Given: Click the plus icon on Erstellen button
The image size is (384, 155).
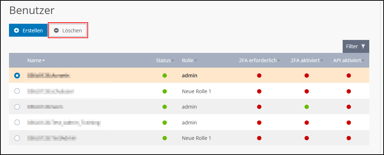Looking at the screenshot, I should [x=17, y=31].
